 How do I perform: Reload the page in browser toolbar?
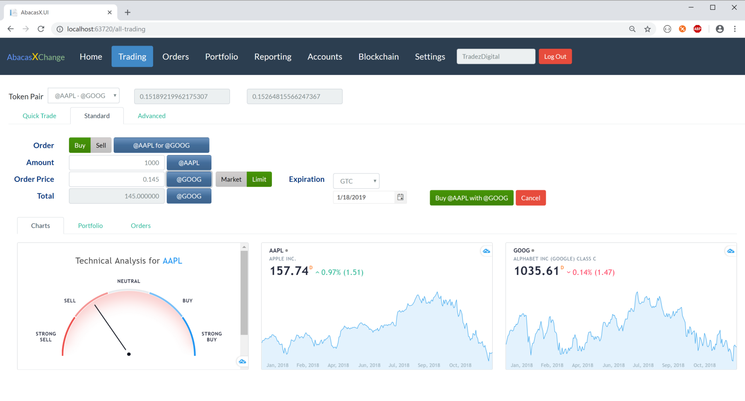click(x=41, y=29)
